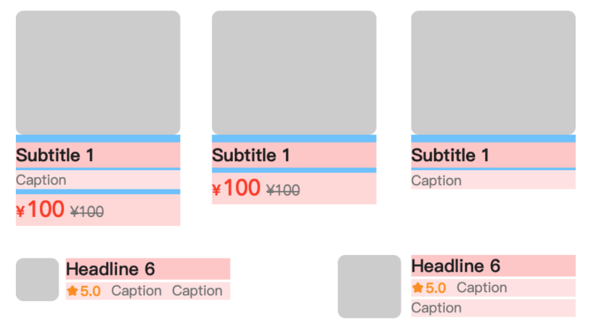Click the square thumbnail beside right Headline 6
The image size is (591, 332).
click(369, 287)
